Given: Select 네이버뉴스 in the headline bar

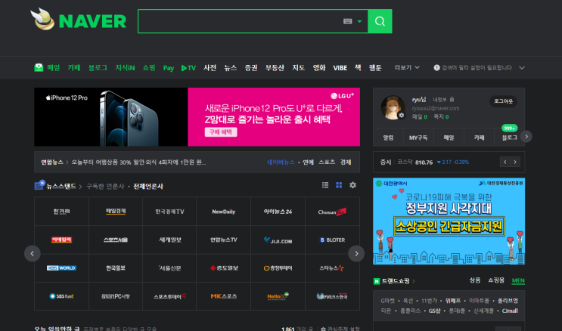Looking at the screenshot, I should [281, 162].
